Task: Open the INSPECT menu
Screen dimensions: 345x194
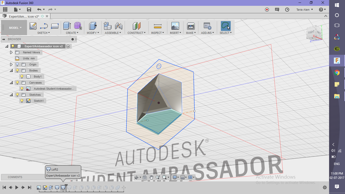Action: (158, 33)
